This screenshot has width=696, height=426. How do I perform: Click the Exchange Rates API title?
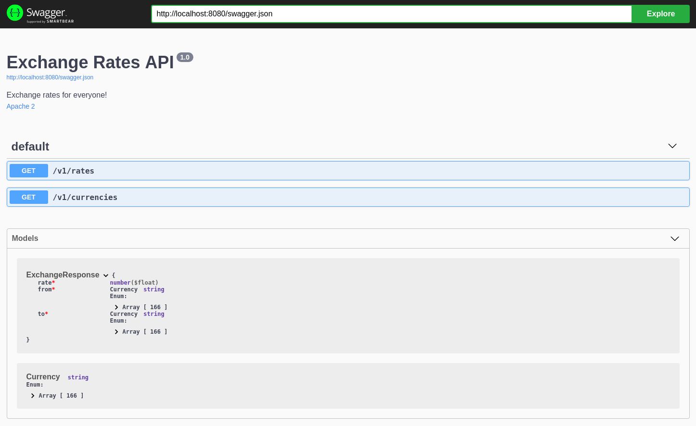pyautogui.click(x=90, y=63)
